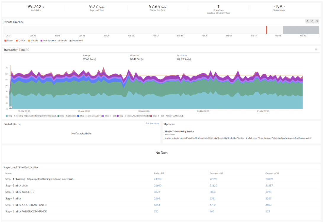Click the Edit Locations link
The image size is (324, 222).
[152, 123]
